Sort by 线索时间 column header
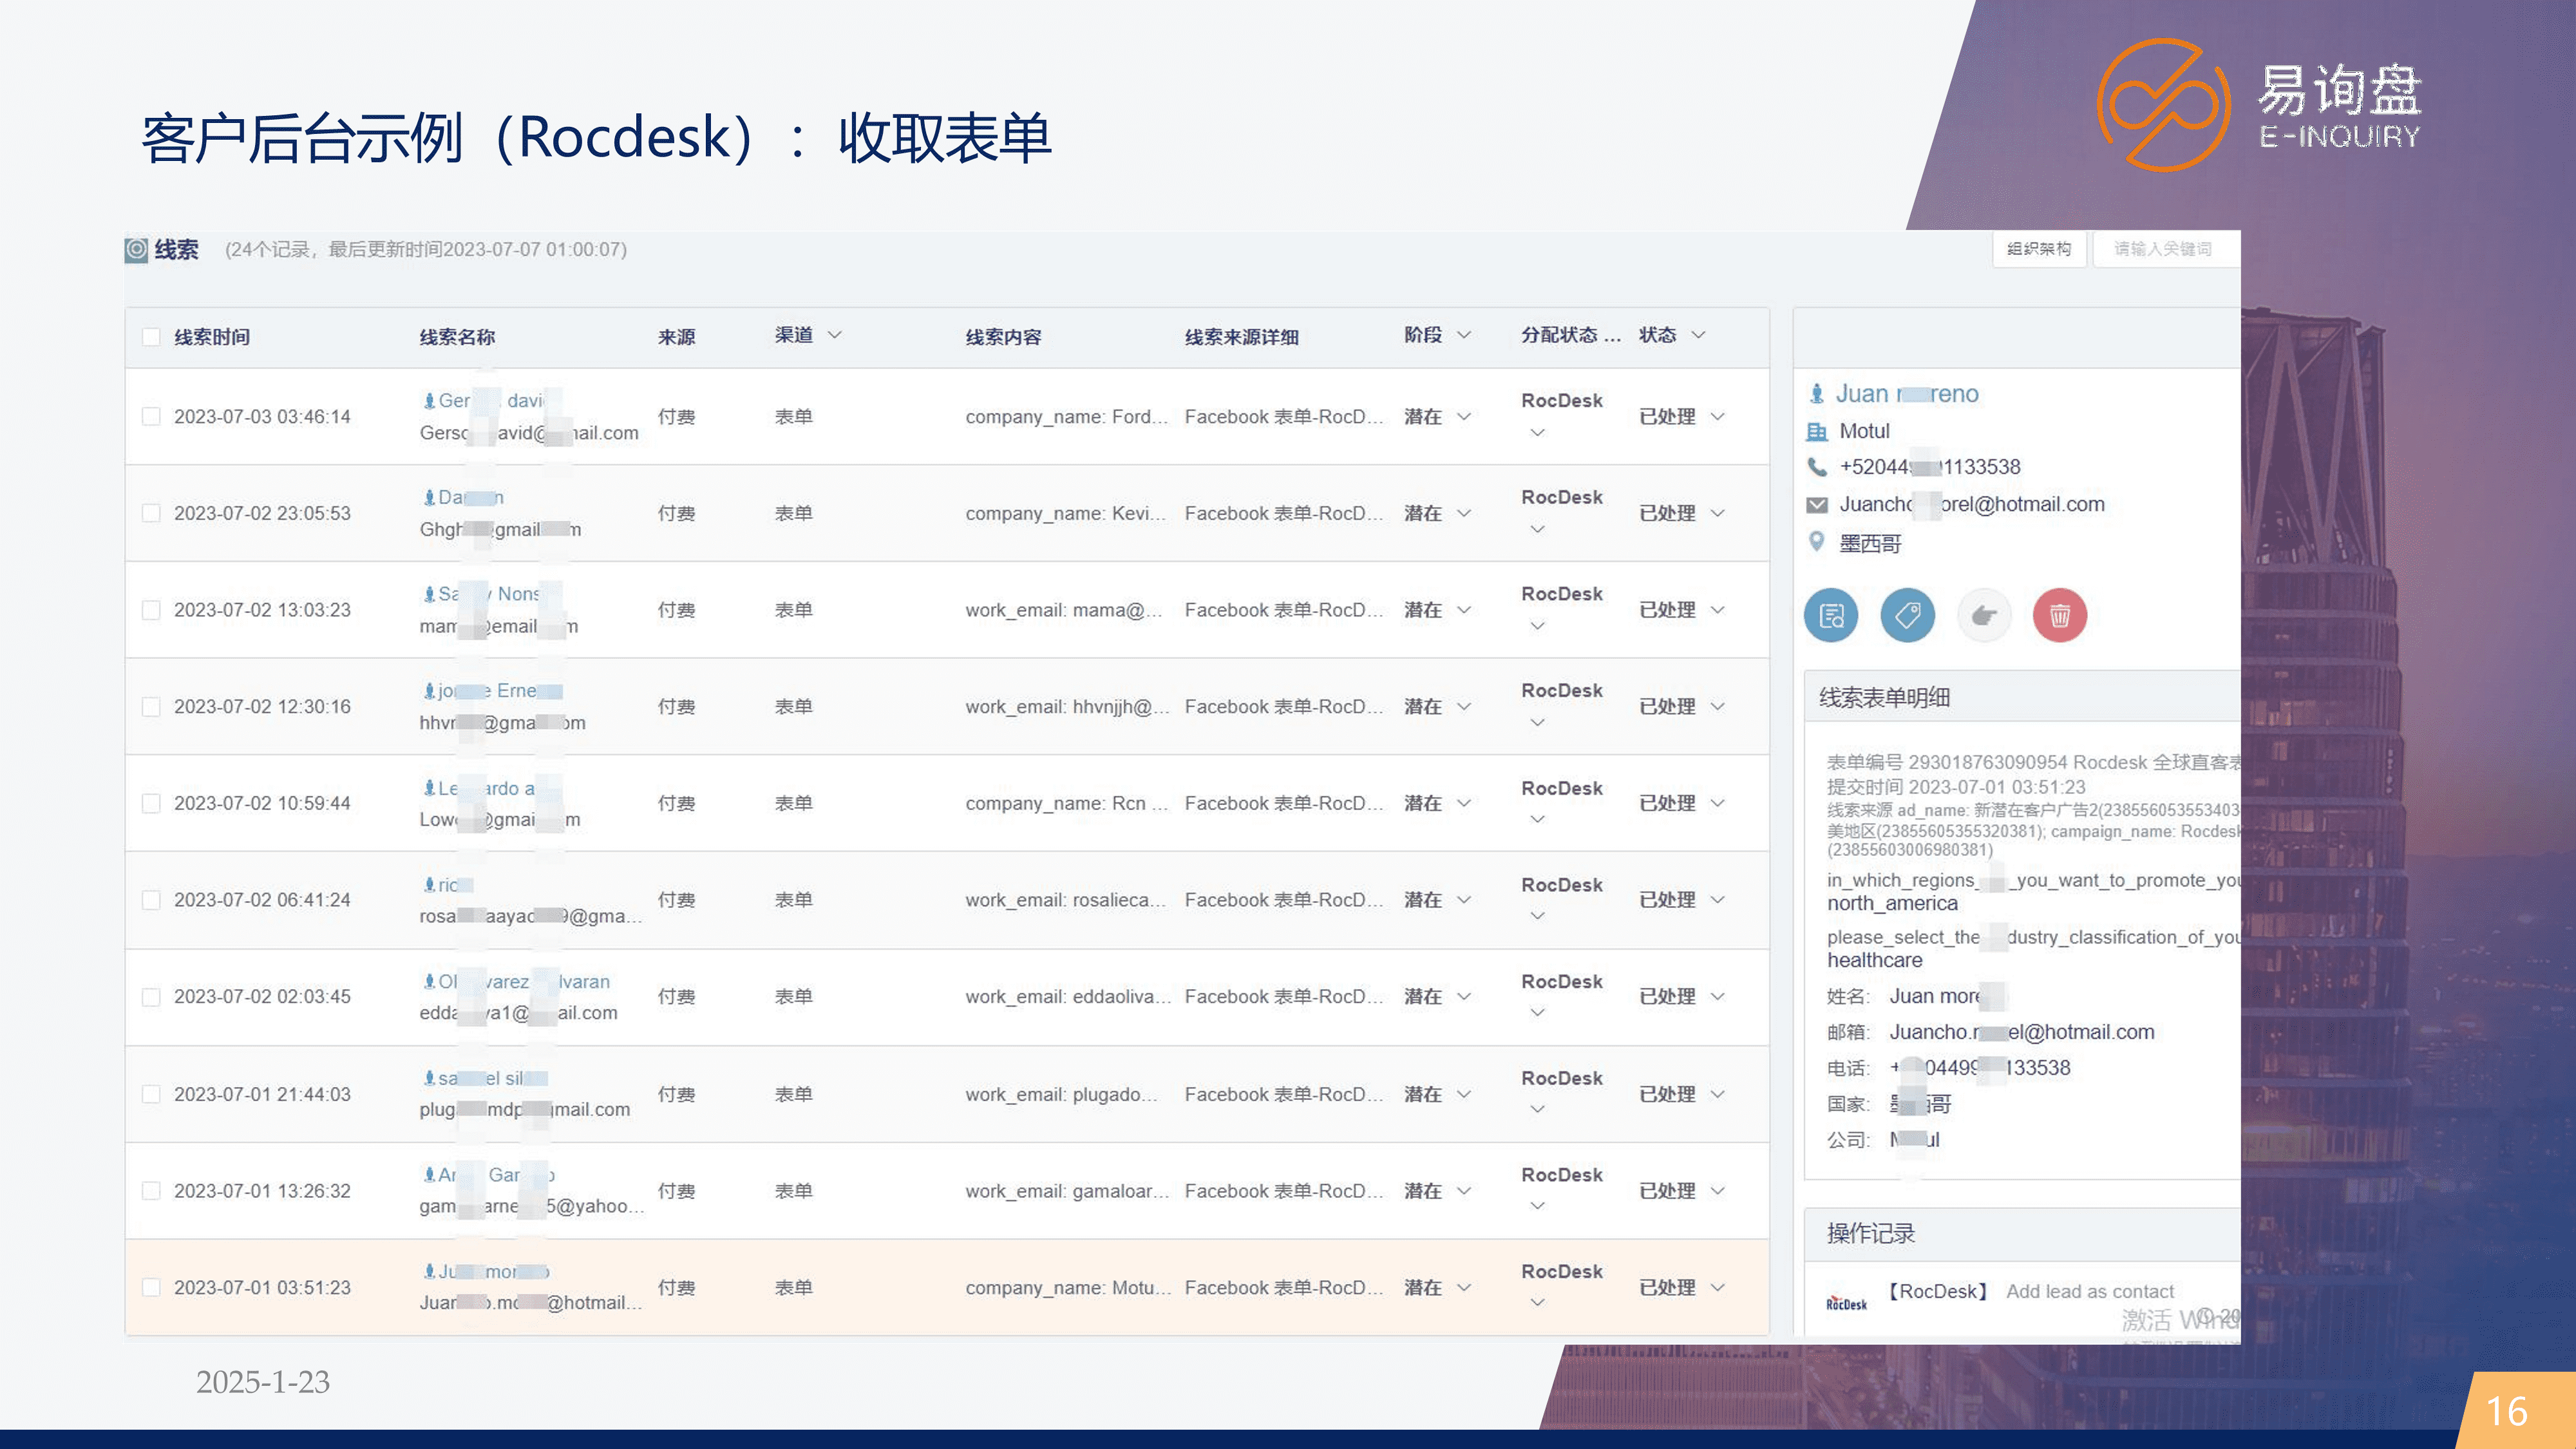The width and height of the screenshot is (2576, 1449). pyautogui.click(x=212, y=337)
